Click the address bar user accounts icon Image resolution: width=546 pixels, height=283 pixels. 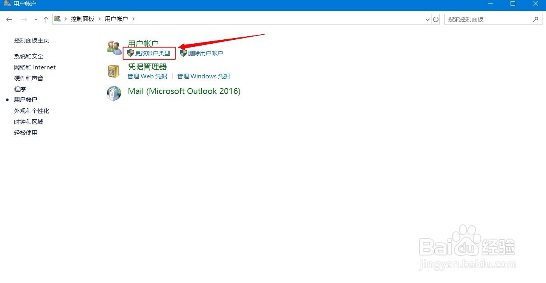point(58,19)
